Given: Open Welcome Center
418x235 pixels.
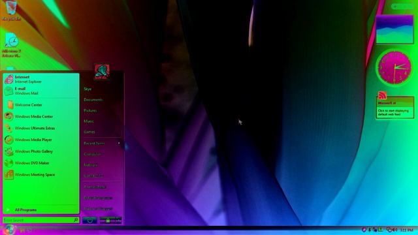Looking at the screenshot, I should pos(40,104).
